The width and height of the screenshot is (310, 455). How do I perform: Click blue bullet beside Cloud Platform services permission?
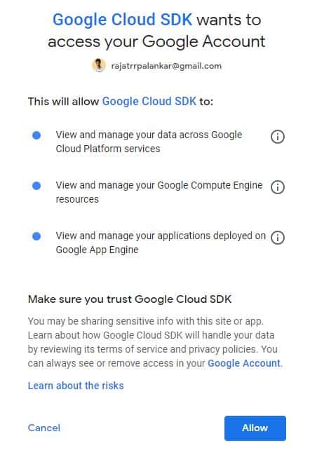(x=36, y=135)
